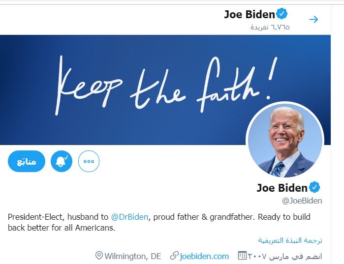Click the location pin icon beside Wilmington
Image resolution: width=344 pixels, height=264 pixels.
(x=99, y=256)
